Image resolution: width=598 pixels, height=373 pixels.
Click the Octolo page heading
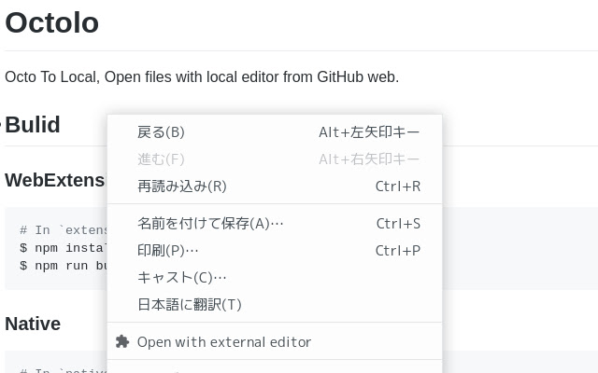point(52,22)
